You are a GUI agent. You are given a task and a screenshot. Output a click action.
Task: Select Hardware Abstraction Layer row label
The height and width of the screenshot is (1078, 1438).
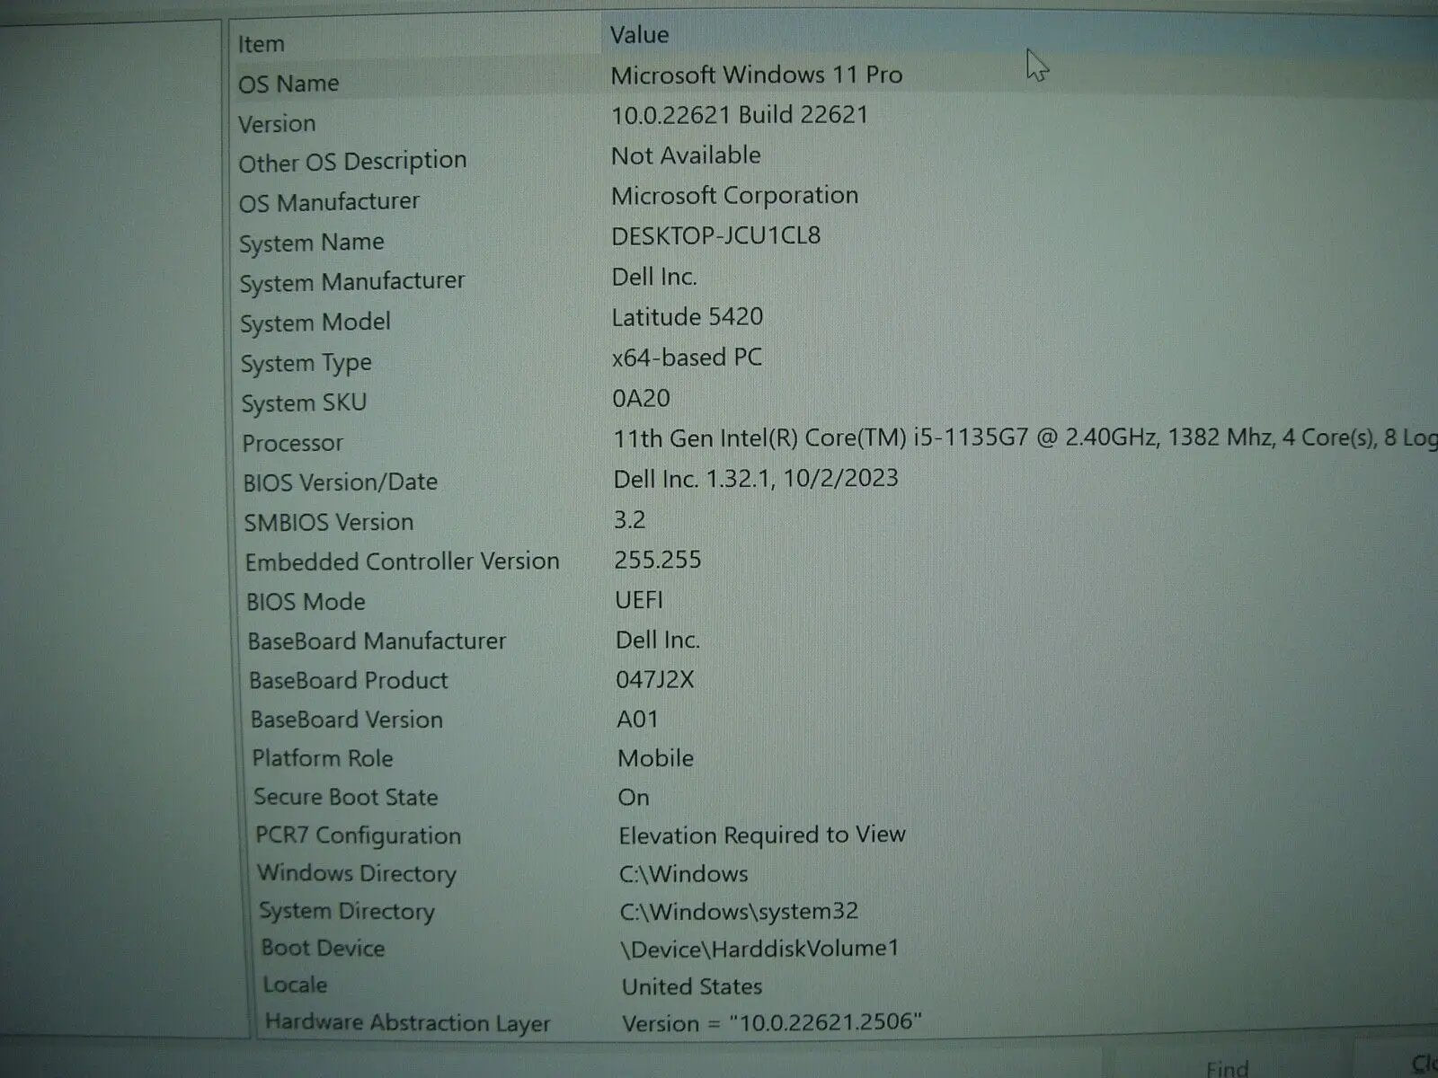coord(407,1024)
